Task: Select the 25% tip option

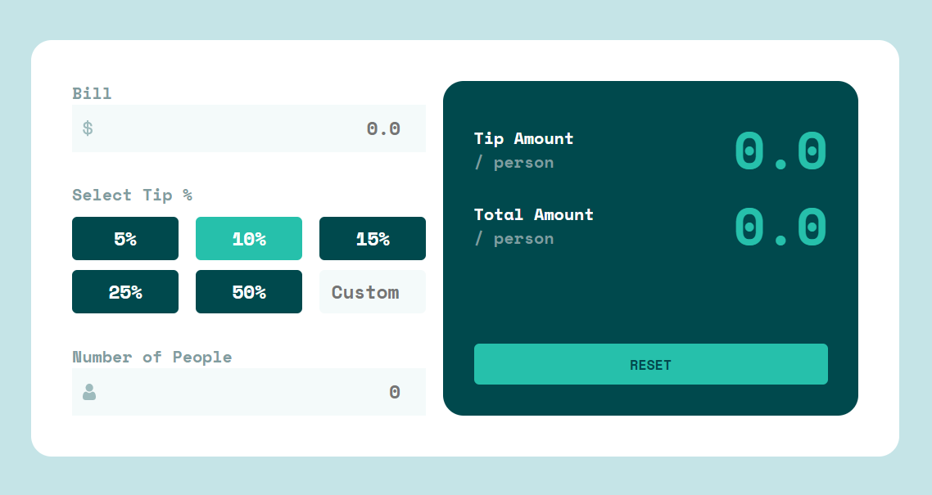Action: coord(124,291)
